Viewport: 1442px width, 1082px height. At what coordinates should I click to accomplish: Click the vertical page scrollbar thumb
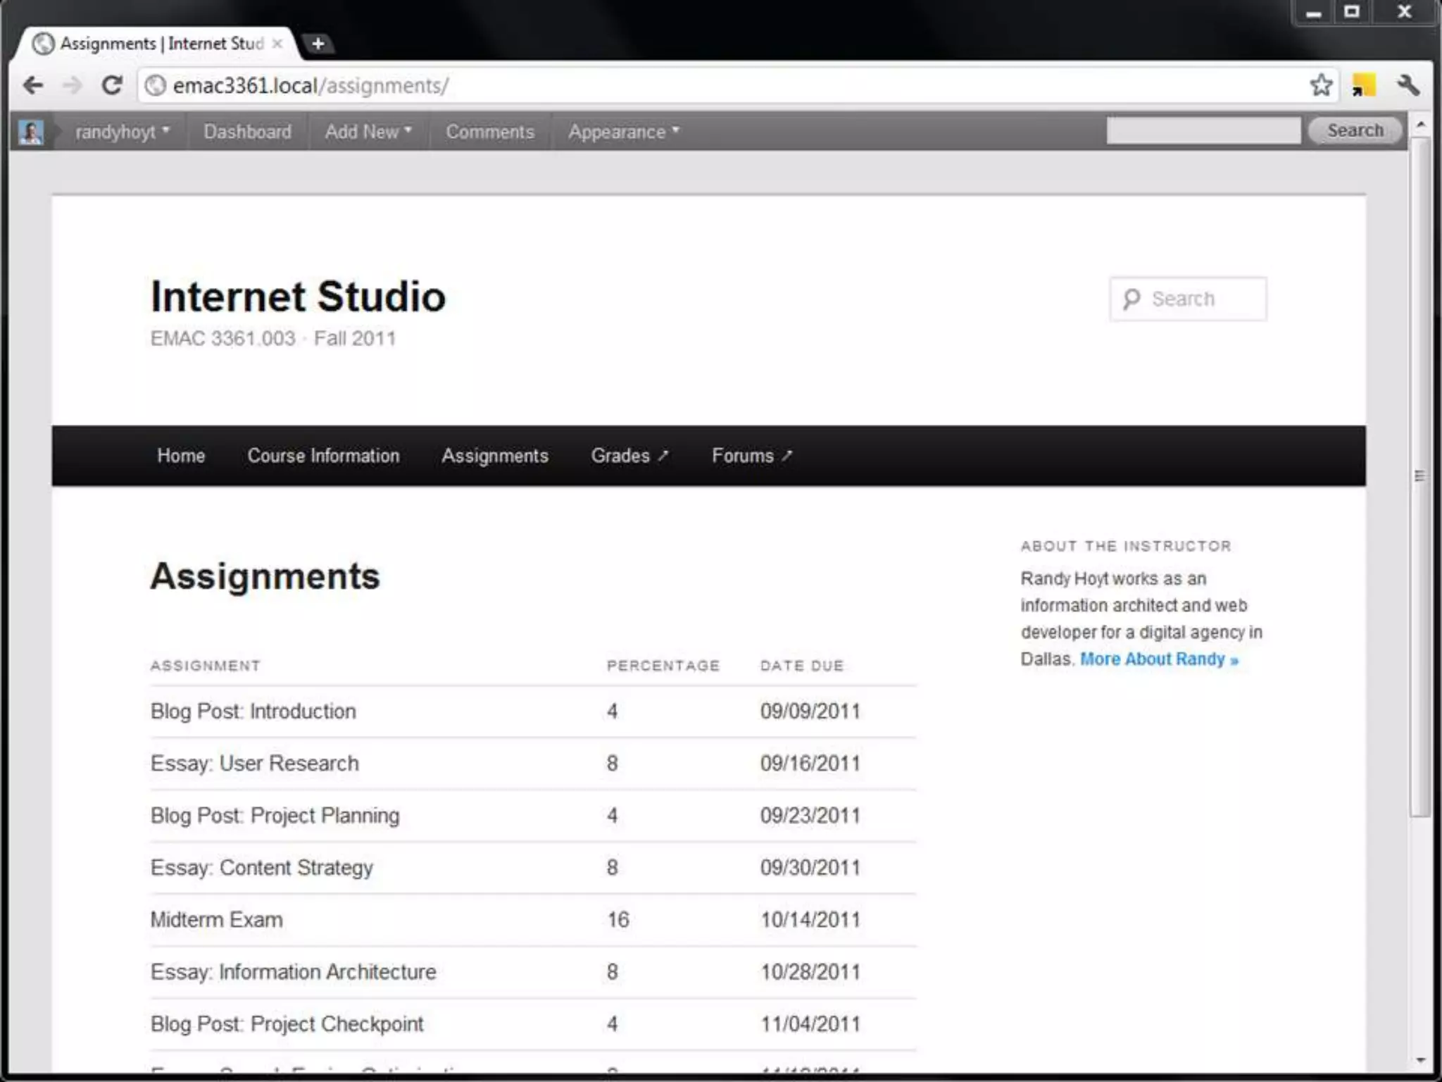(x=1419, y=476)
